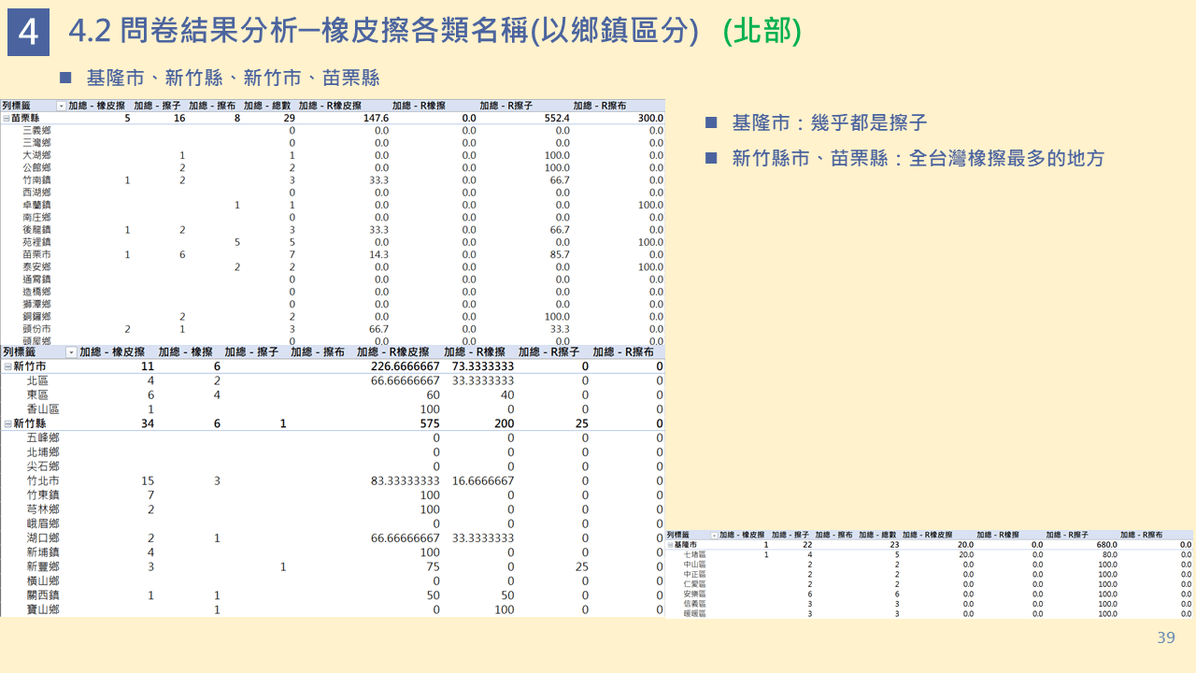The height and width of the screenshot is (673, 1196).
Task: Select the 大湖鄉 row label
Action: point(36,155)
